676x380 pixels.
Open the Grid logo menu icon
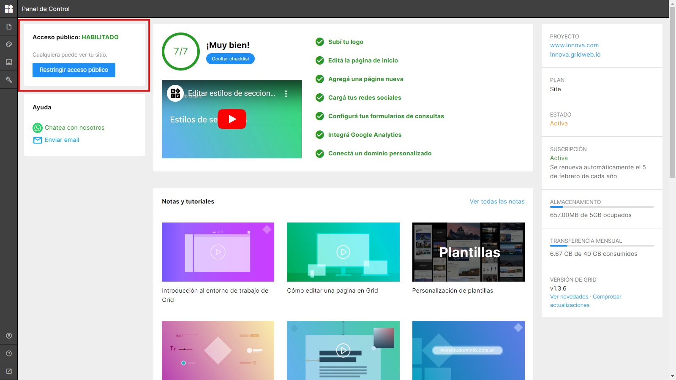[9, 8]
